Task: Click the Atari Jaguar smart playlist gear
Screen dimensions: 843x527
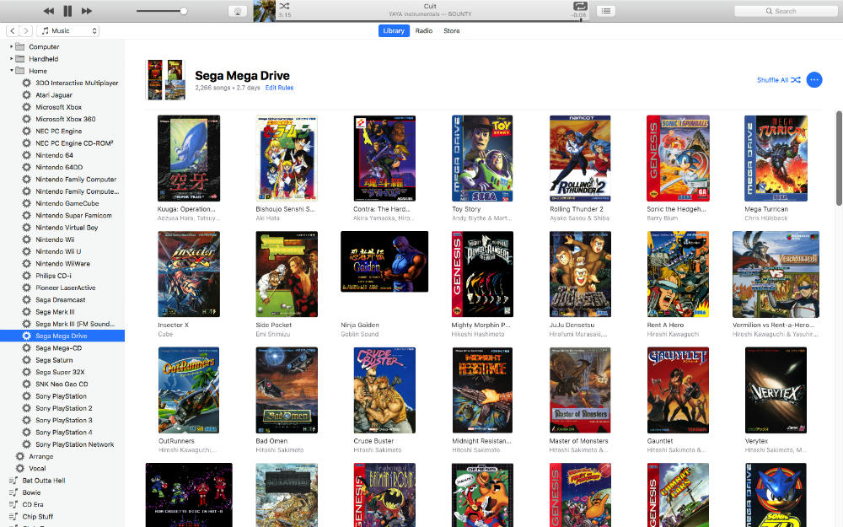Action: 26,94
